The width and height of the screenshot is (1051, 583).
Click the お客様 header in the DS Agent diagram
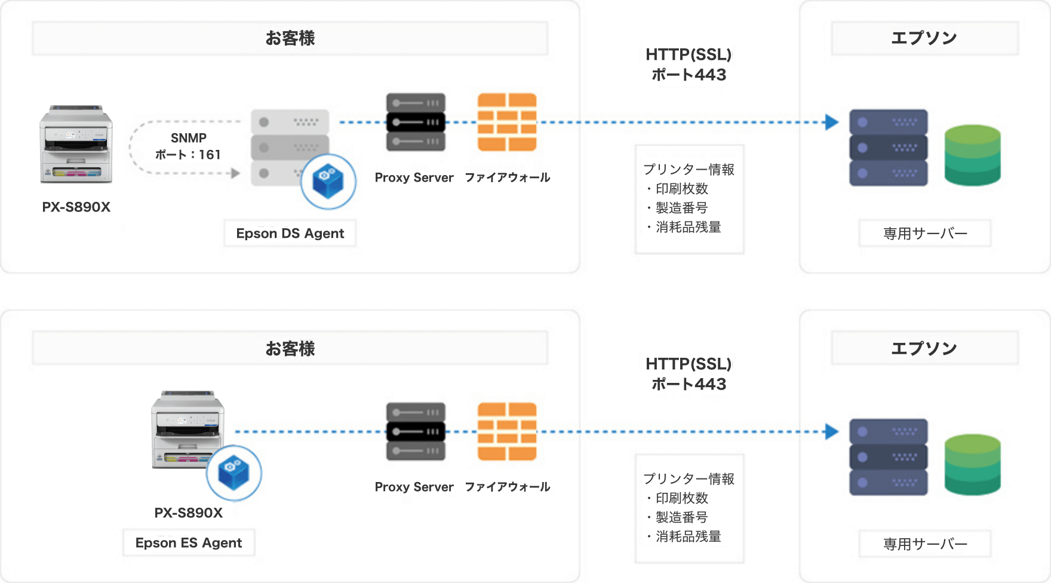pos(290,38)
